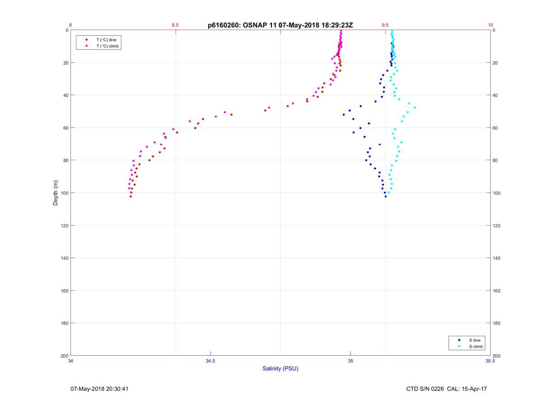
Task: Click the 120 tick on the right depth axis
Action: point(497,226)
